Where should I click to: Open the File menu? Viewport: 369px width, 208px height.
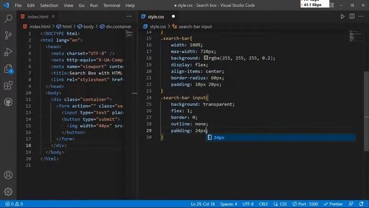pyautogui.click(x=18, y=5)
